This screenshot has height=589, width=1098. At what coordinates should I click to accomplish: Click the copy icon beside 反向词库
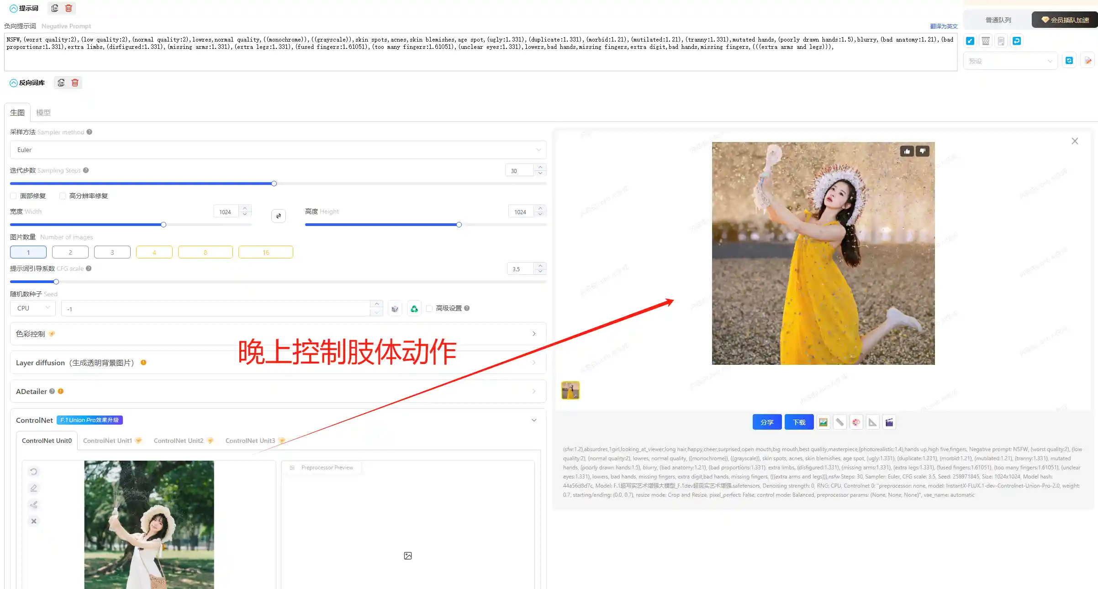tap(61, 83)
